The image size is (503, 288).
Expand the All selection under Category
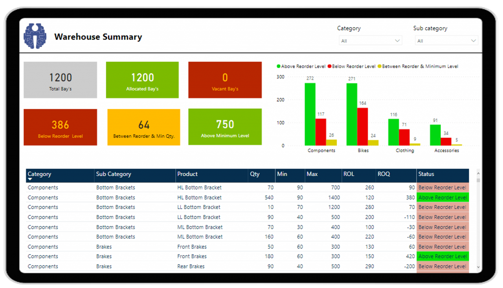click(397, 40)
